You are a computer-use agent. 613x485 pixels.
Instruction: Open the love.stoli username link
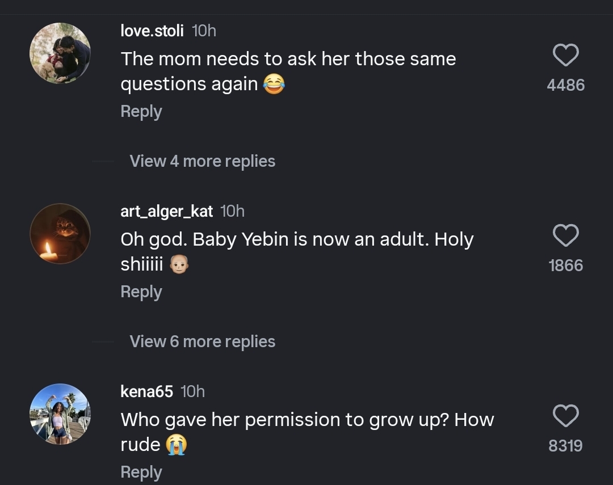[152, 31]
